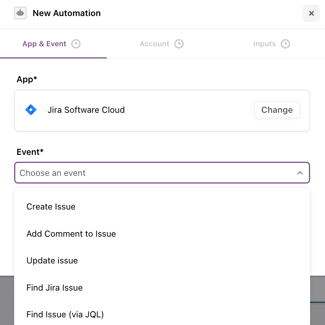Switch to the App & Event tab
The width and height of the screenshot is (325, 325).
44,44
